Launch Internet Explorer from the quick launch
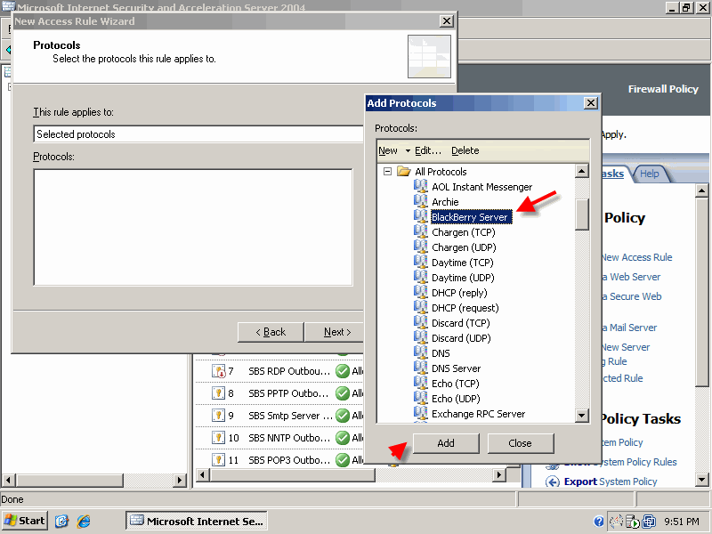Screen dimensions: 712x534 coord(83,522)
